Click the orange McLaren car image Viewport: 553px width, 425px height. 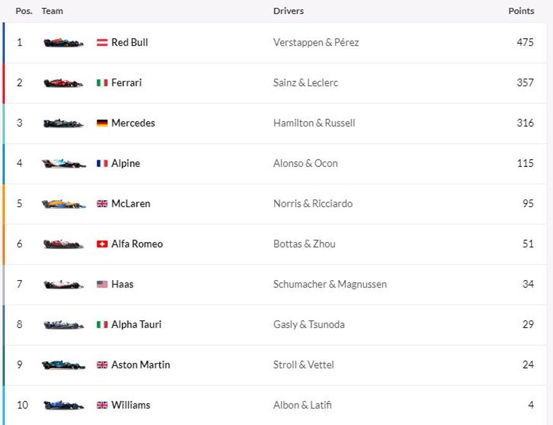pyautogui.click(x=63, y=204)
